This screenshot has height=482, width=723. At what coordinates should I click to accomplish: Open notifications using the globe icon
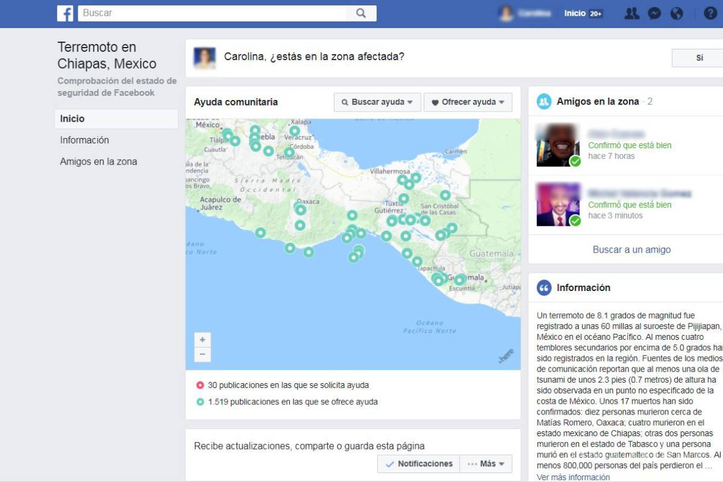(677, 13)
